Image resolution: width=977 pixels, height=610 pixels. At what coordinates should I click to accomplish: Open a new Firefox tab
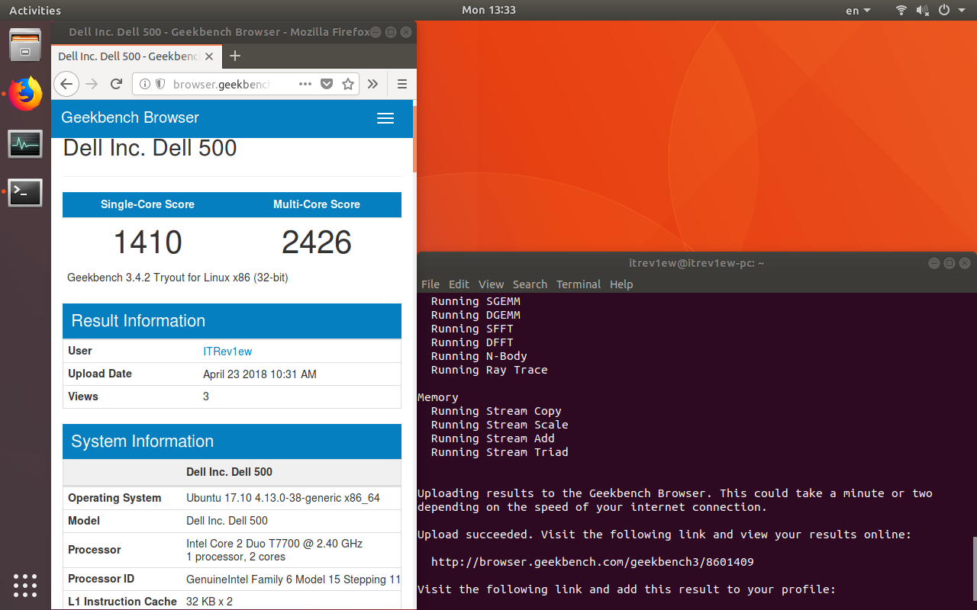(235, 56)
